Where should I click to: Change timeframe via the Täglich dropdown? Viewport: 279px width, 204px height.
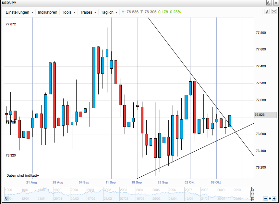point(109,12)
